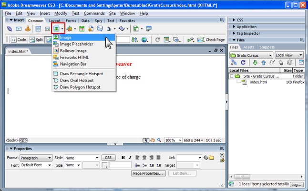Click the Visual Aids eye icon
This screenshot has width=308, height=191.
176,40
